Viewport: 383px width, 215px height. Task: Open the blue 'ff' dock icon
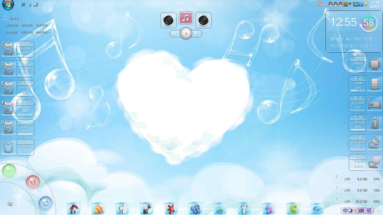coord(195,209)
